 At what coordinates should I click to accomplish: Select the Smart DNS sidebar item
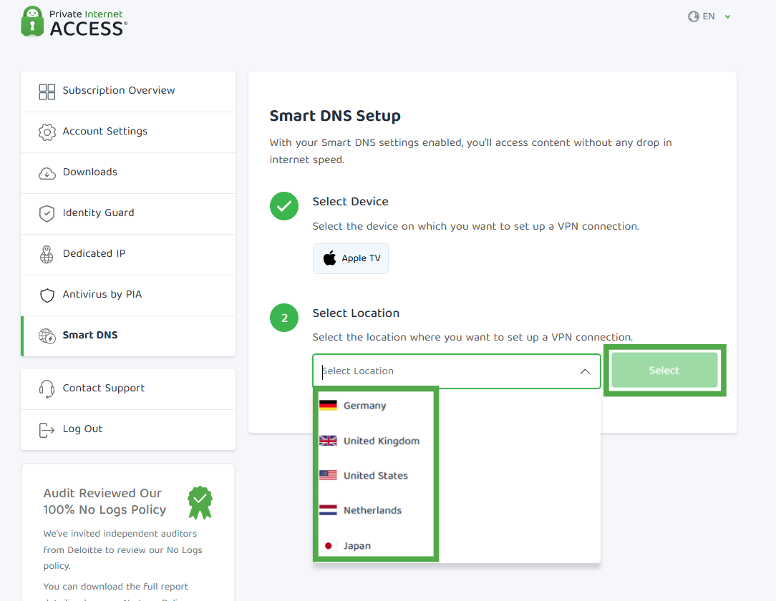click(x=128, y=336)
